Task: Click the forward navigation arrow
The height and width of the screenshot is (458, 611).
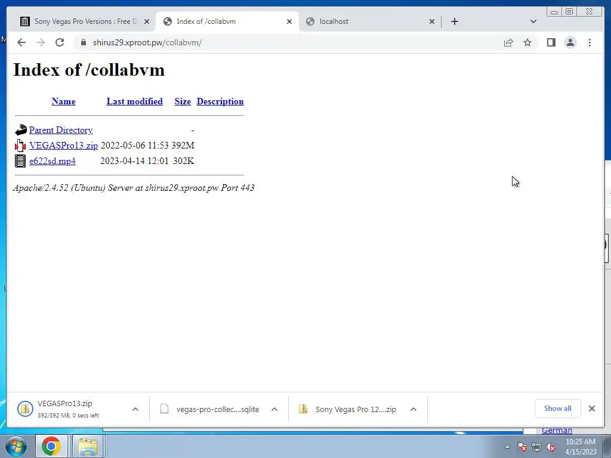Action: point(41,42)
